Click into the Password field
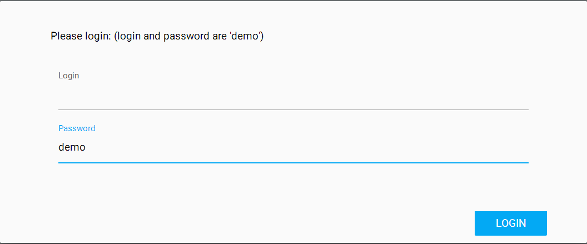The image size is (587, 244). pyautogui.click(x=293, y=148)
